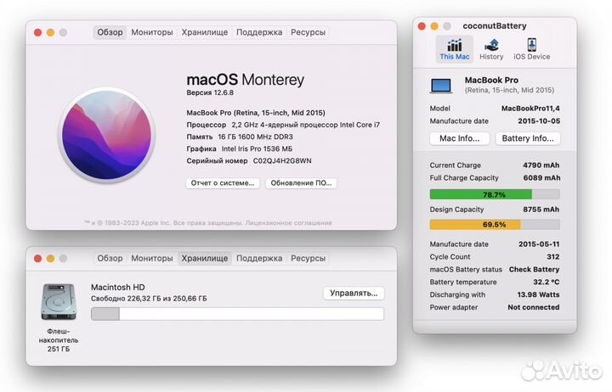
Task: Click the Macintosh HD name
Action: click(118, 287)
